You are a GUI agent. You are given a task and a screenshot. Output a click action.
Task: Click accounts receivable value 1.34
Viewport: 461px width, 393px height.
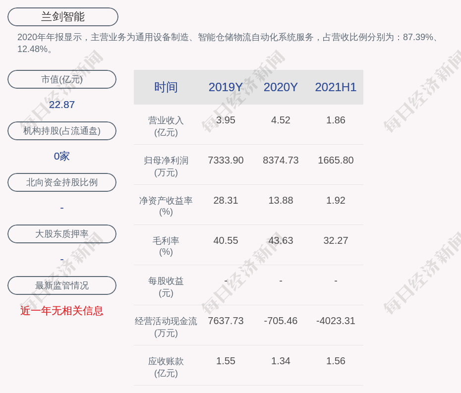click(x=281, y=361)
